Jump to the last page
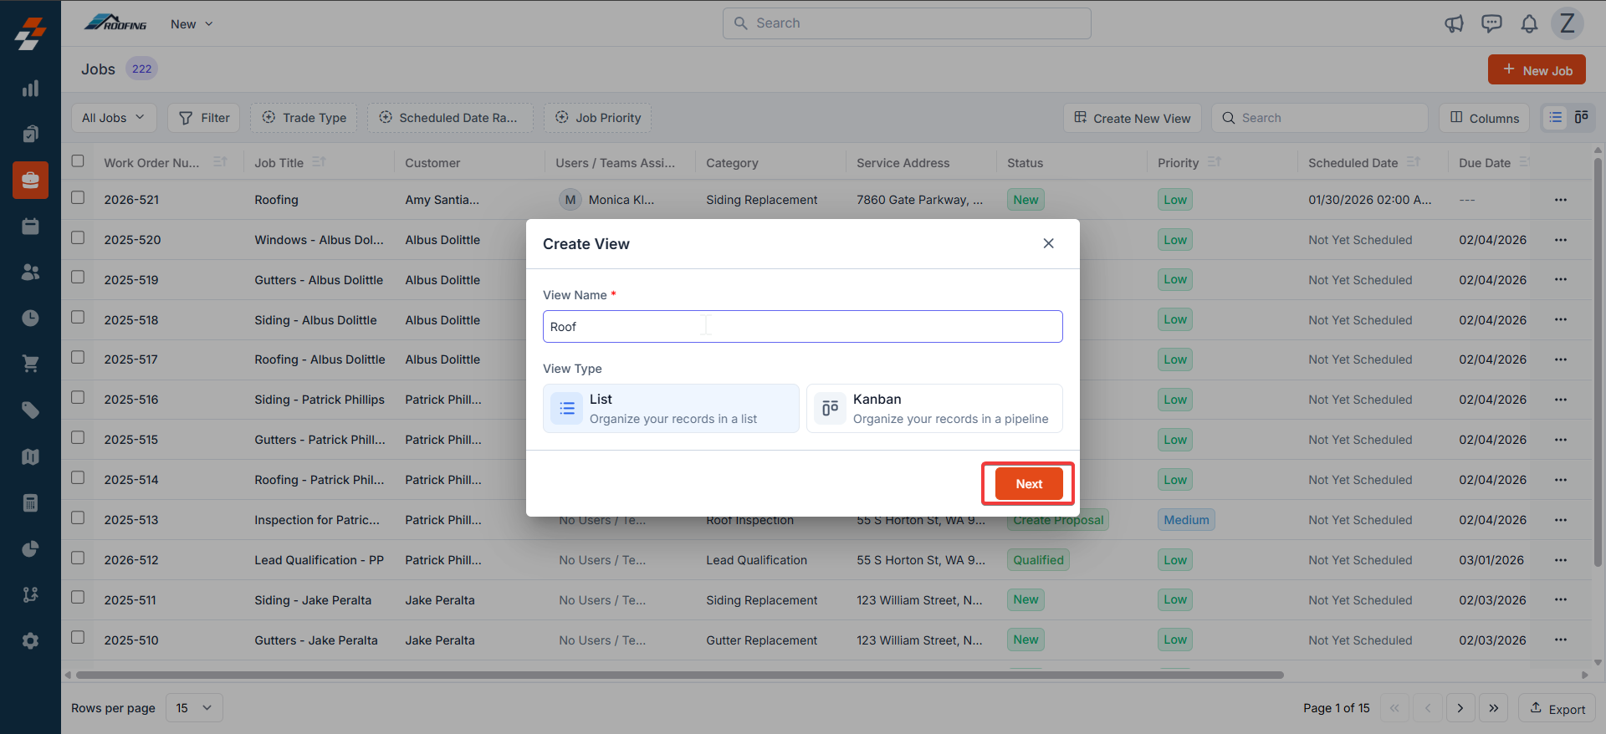 click(x=1494, y=708)
